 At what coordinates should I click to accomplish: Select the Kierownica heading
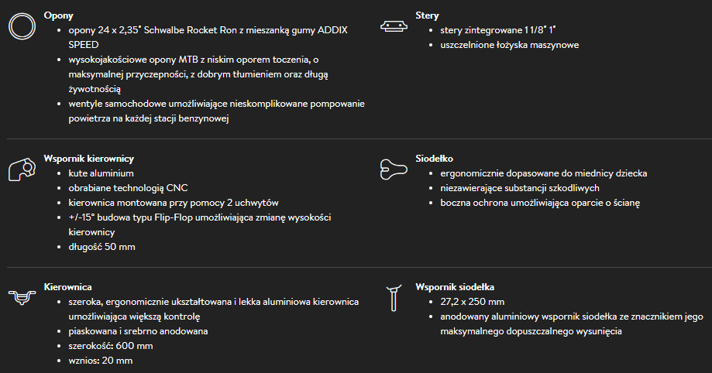68,287
